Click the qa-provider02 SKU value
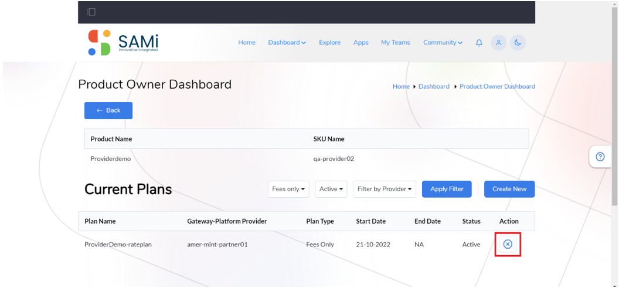Viewport: 619px width, 288px height. 334,159
